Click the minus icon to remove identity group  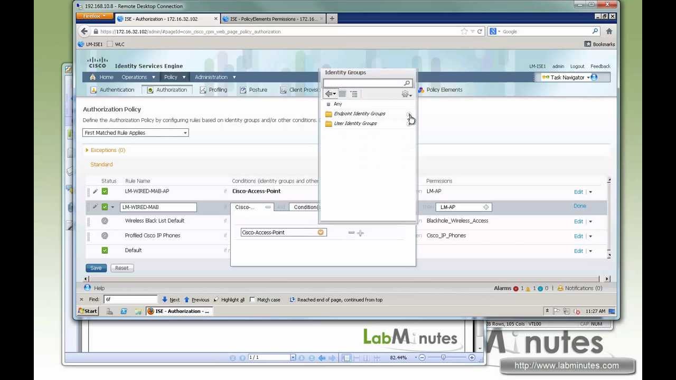tap(351, 233)
